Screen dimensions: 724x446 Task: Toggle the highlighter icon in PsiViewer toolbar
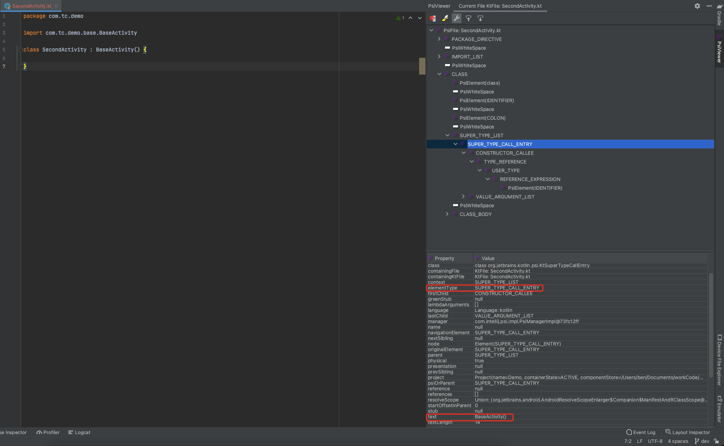click(445, 18)
